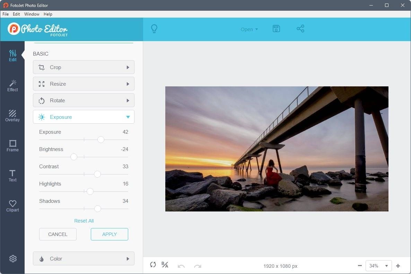411x274 pixels.
Task: Click the Resize tool icon
Action: tap(42, 84)
